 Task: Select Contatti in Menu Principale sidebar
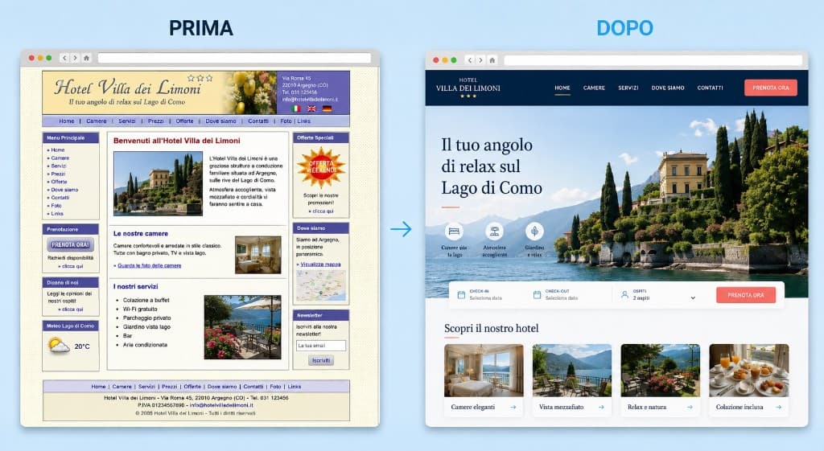pyautogui.click(x=60, y=198)
